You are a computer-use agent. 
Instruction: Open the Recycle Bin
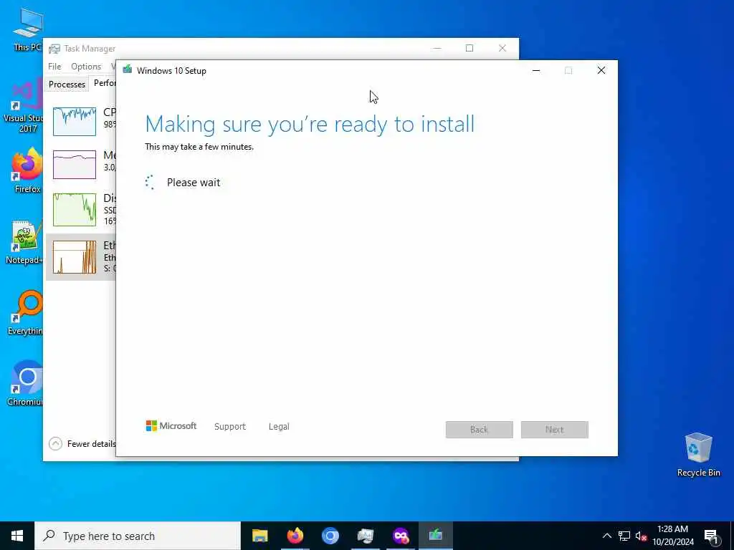pos(698,455)
